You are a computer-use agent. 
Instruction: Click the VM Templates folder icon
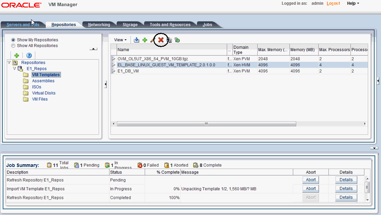pyautogui.click(x=26, y=75)
